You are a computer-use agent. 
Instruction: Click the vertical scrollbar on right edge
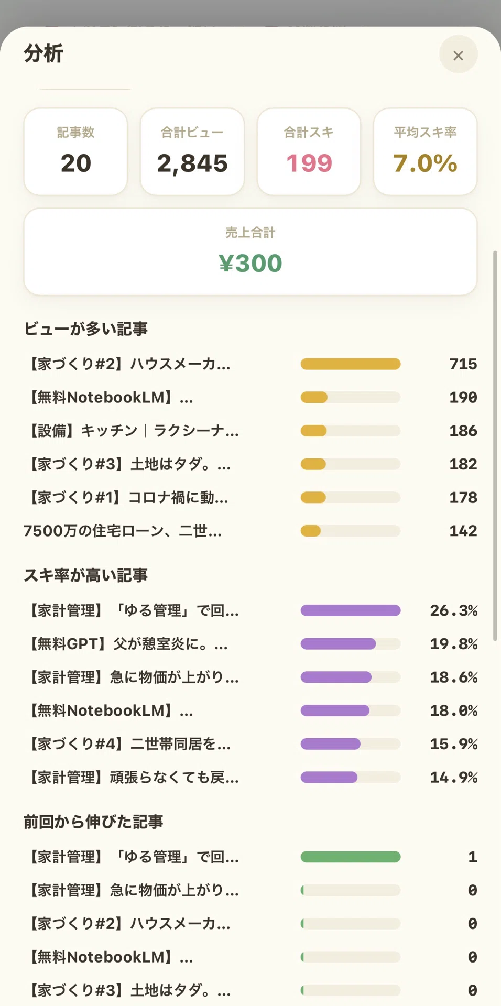[x=495, y=446]
